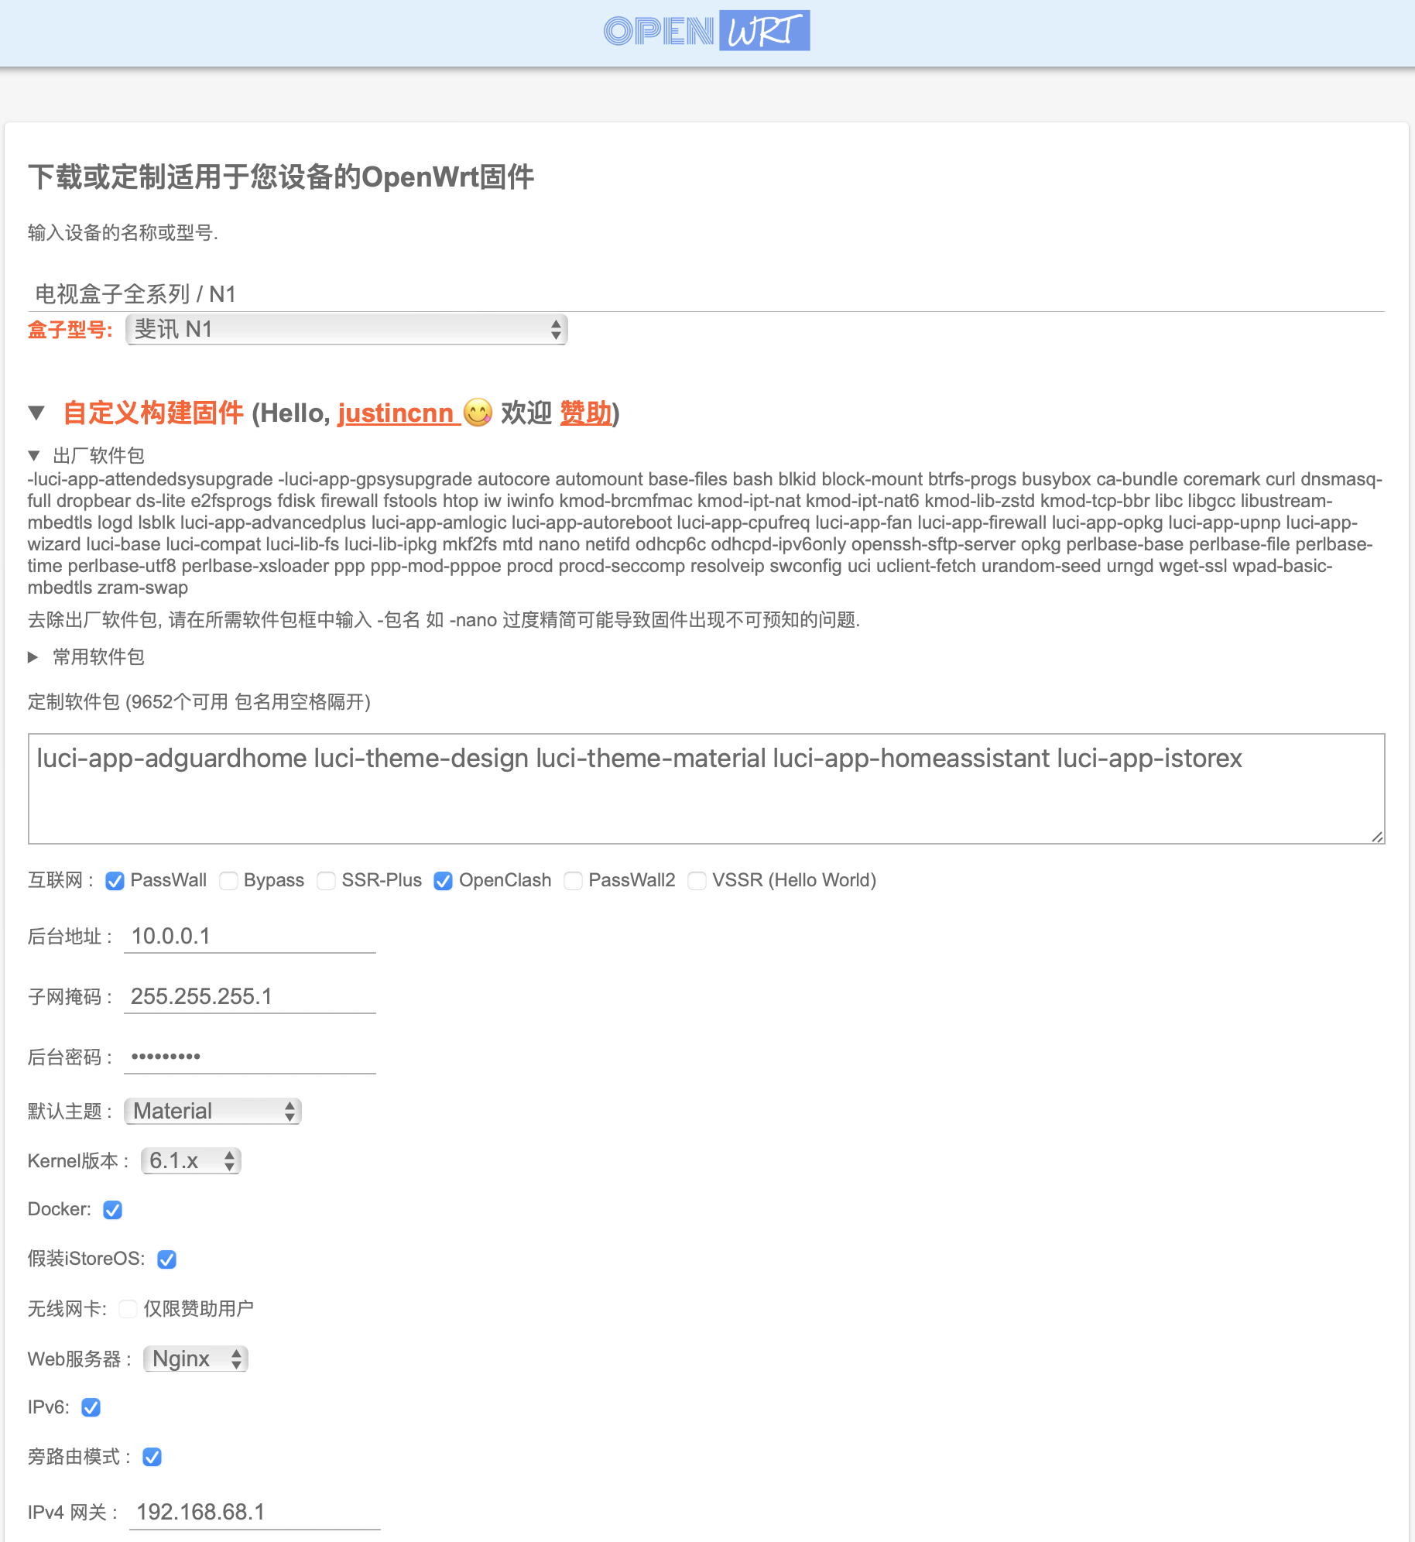Open the Kernel版本 6.1.x dropdown
Image resolution: width=1415 pixels, height=1542 pixels.
coord(191,1161)
